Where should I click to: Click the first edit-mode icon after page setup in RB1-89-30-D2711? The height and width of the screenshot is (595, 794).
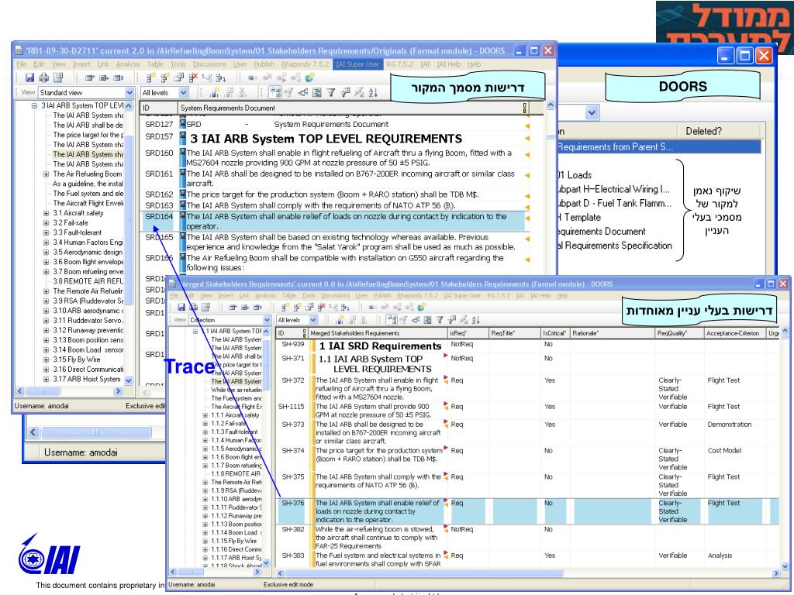coord(90,77)
